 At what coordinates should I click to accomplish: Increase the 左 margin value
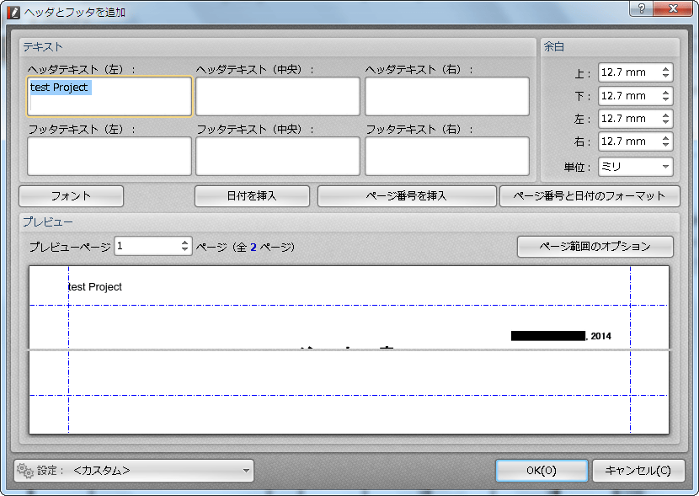click(x=665, y=115)
